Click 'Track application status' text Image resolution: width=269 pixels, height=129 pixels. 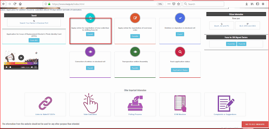(x=180, y=62)
